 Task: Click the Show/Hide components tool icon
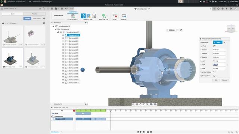(x=94, y=16)
